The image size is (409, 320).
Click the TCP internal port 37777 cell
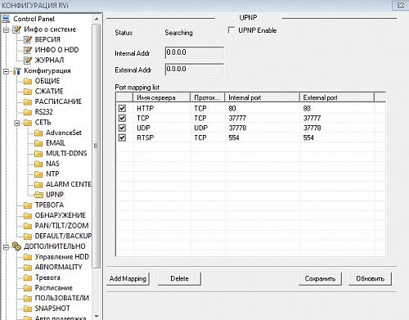[x=263, y=118]
